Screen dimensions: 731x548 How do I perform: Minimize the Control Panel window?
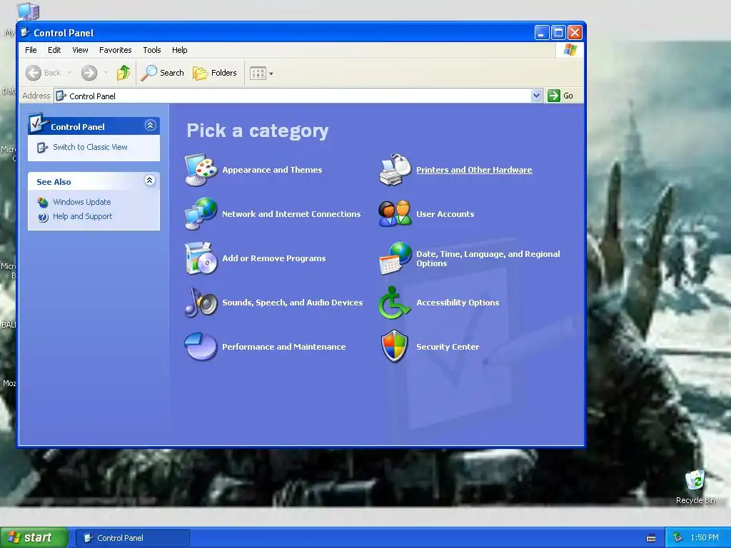pos(542,33)
